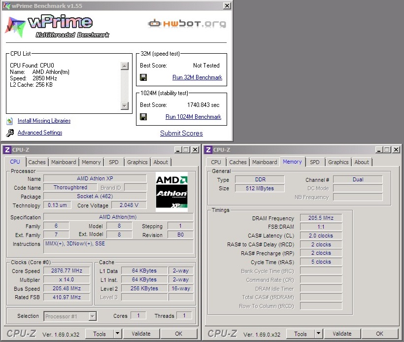Click the save icon in 1024M stability test
Image resolution: width=404 pixels, height=342 pixels.
(x=143, y=117)
